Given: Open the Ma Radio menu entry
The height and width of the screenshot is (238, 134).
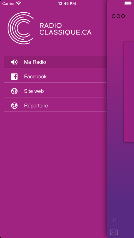Looking at the screenshot, I should [x=55, y=62].
